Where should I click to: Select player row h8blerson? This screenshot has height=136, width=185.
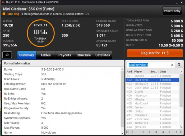click(x=152, y=96)
